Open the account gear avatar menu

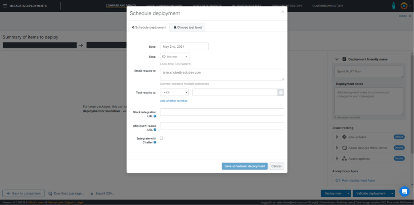404,6
